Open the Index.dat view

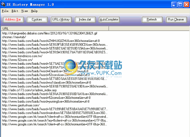[x=85, y=19]
